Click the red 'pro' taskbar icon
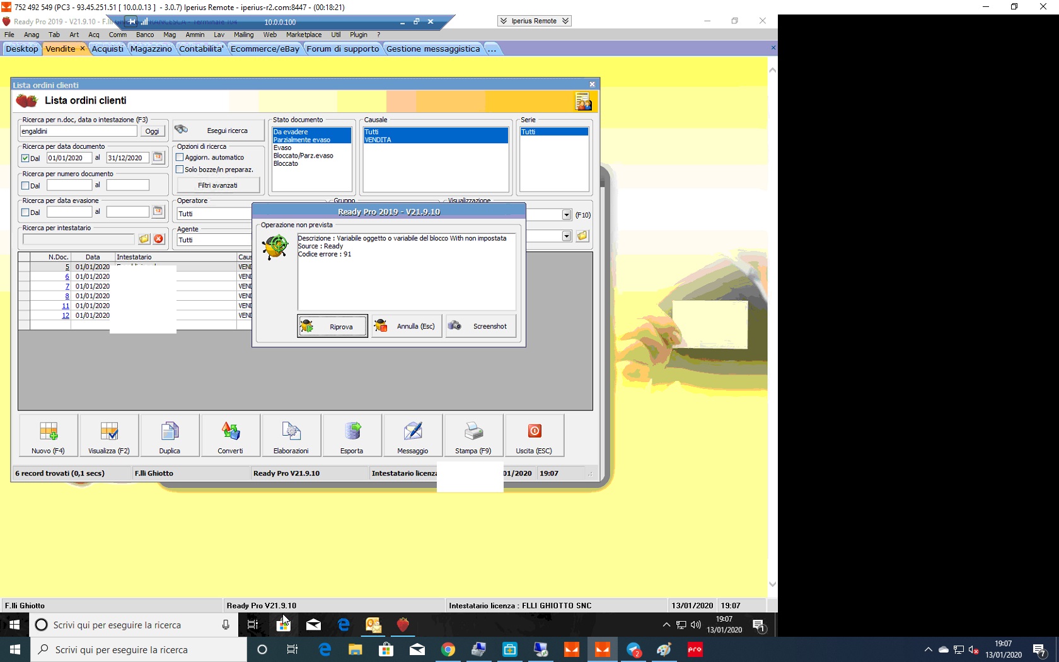 (695, 649)
